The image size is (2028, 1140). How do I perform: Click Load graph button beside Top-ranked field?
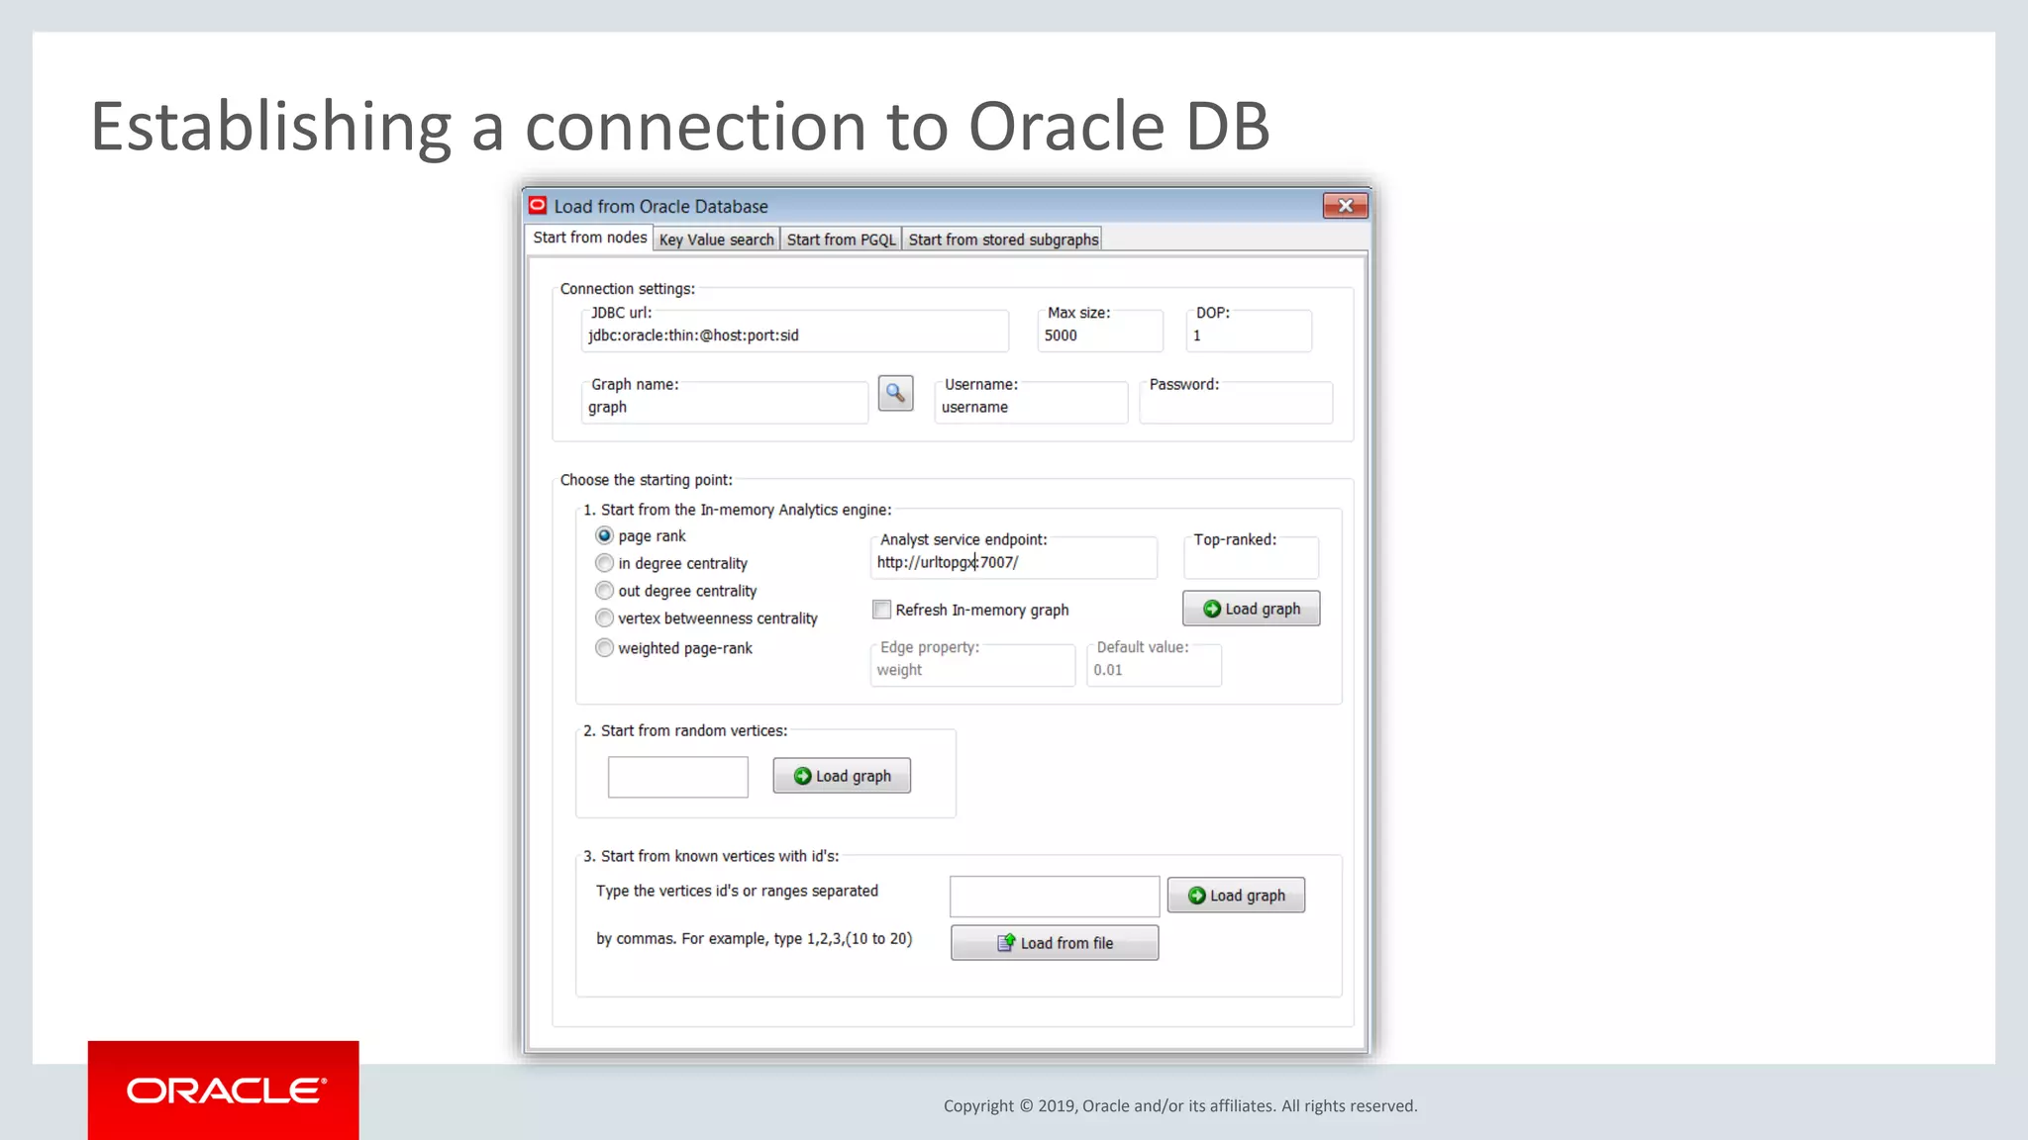pyautogui.click(x=1251, y=609)
